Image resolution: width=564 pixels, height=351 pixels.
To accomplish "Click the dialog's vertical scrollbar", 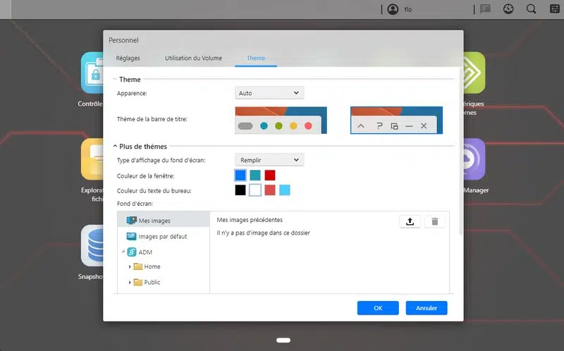I will [x=461, y=151].
